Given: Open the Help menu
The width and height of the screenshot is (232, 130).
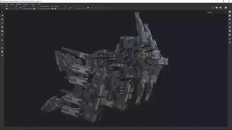Looking at the screenshot, I should pos(39,4).
